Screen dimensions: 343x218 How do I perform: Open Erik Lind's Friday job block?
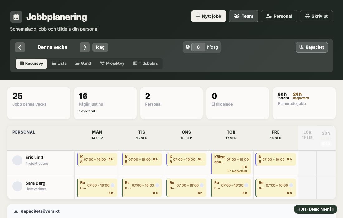(x=276, y=159)
